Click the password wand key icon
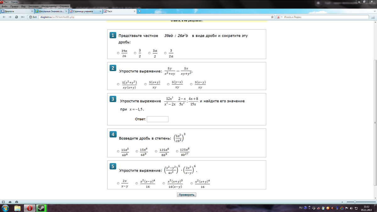 (x=23, y=17)
